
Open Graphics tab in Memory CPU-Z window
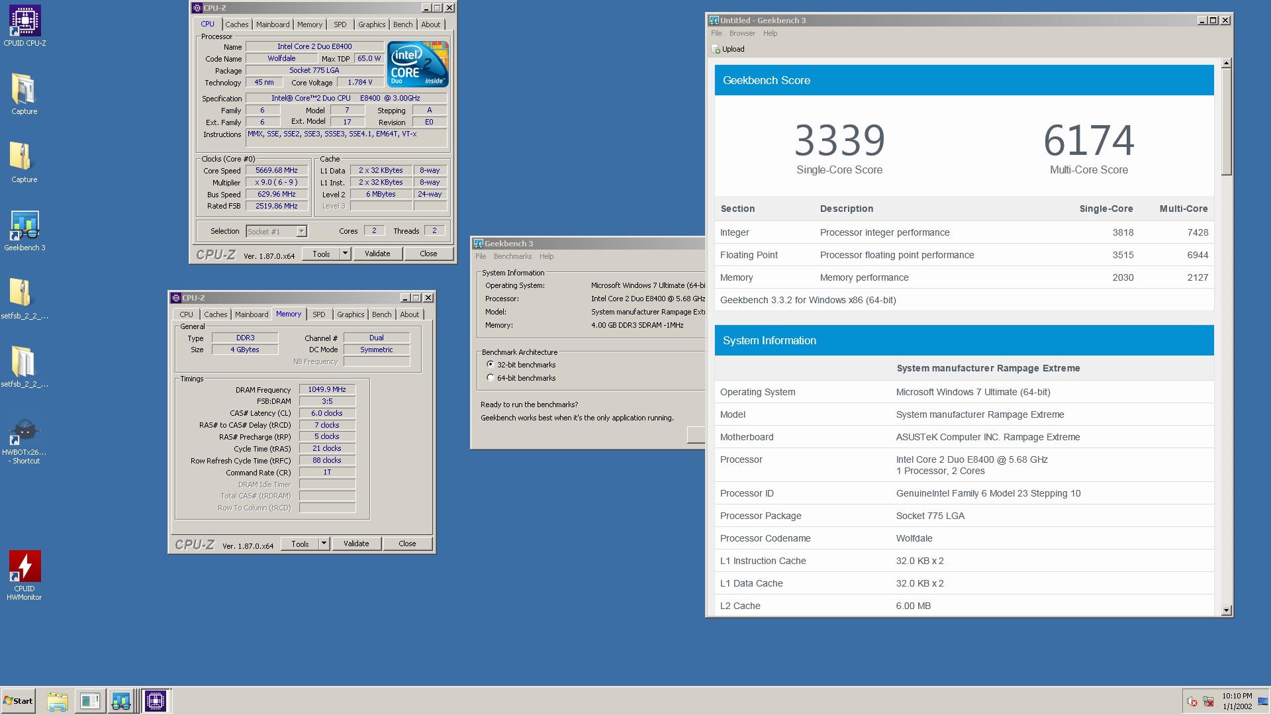[x=350, y=314]
